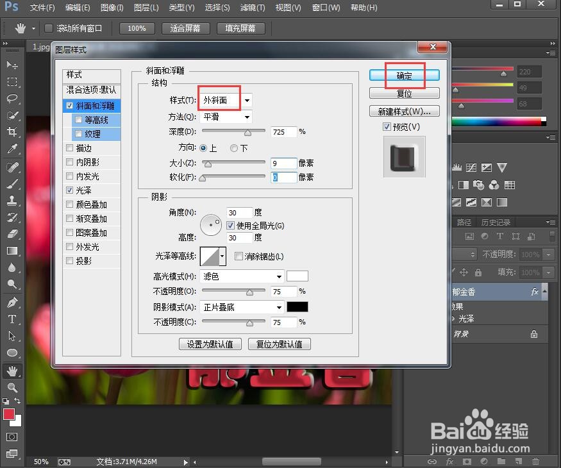Enable 纹理 checkbox
The width and height of the screenshot is (561, 468).
(x=78, y=134)
